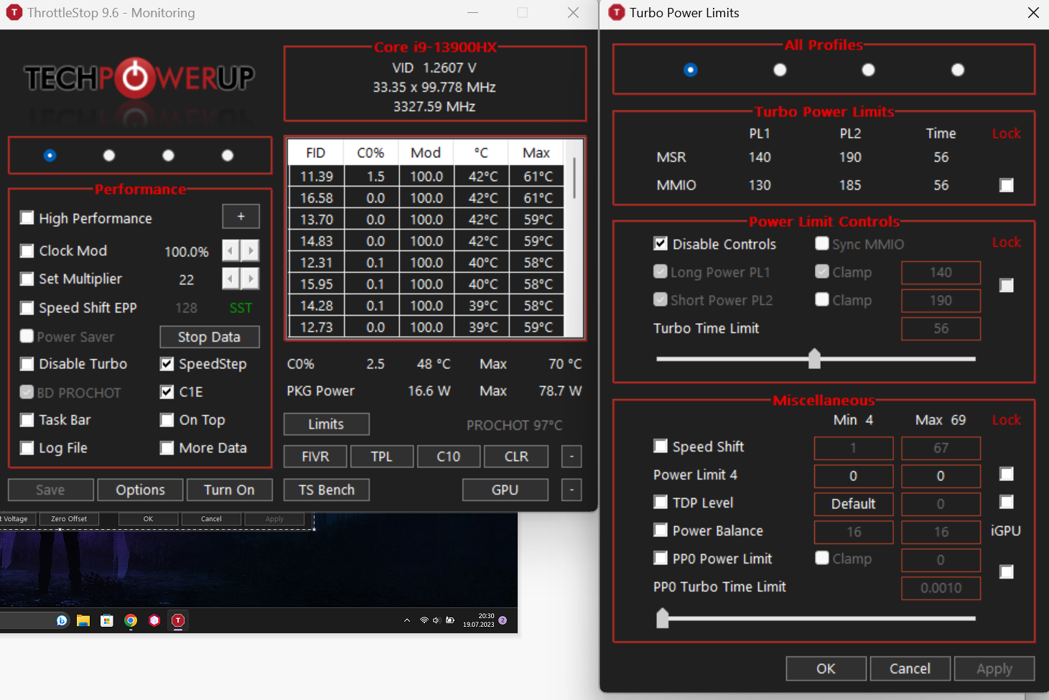The image size is (1049, 700).
Task: Close the Turbo Power Limits window
Action: point(1033,13)
